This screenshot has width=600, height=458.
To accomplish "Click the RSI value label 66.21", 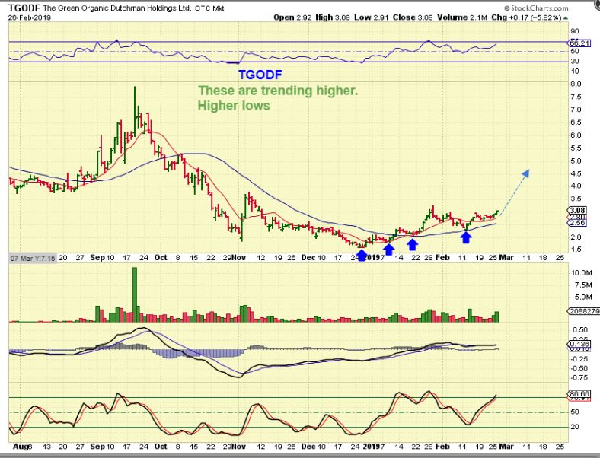I will coord(579,44).
